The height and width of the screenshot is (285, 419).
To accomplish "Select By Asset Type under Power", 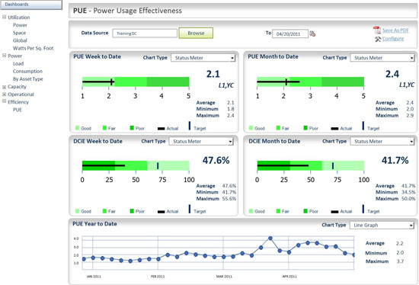I will point(27,79).
